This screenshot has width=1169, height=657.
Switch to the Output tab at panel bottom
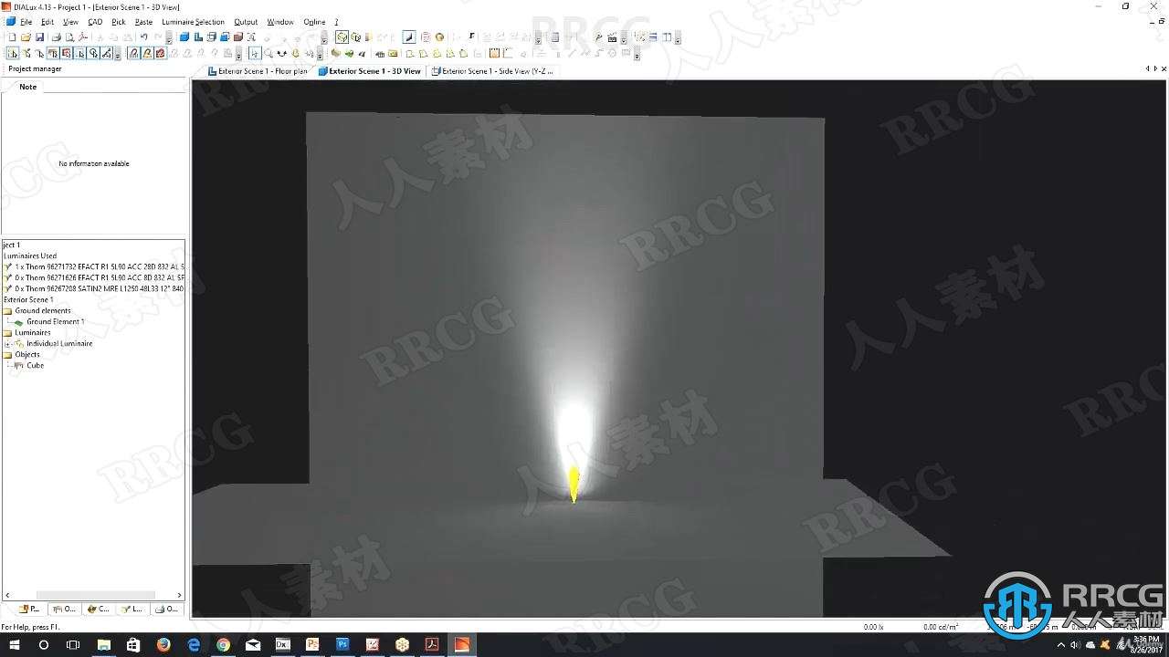(x=167, y=609)
